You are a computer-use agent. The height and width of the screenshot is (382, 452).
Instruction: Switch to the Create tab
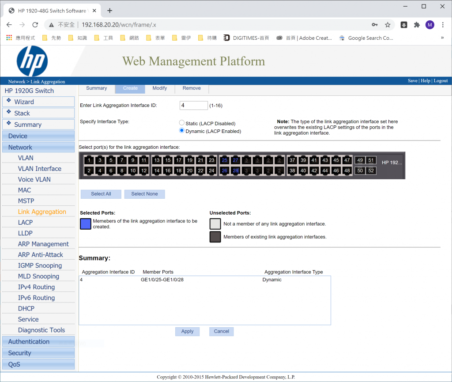[x=130, y=88]
